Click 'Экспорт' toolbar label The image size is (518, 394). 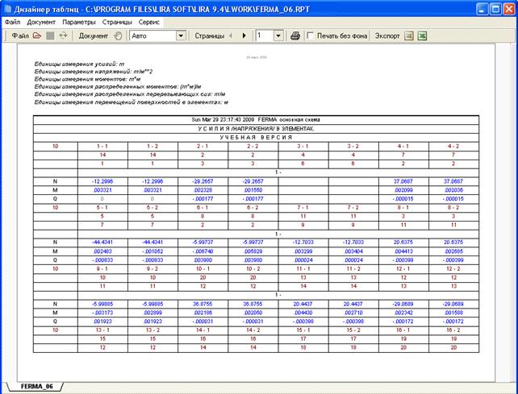[x=387, y=35]
